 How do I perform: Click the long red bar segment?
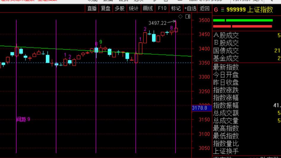pos(252,26)
